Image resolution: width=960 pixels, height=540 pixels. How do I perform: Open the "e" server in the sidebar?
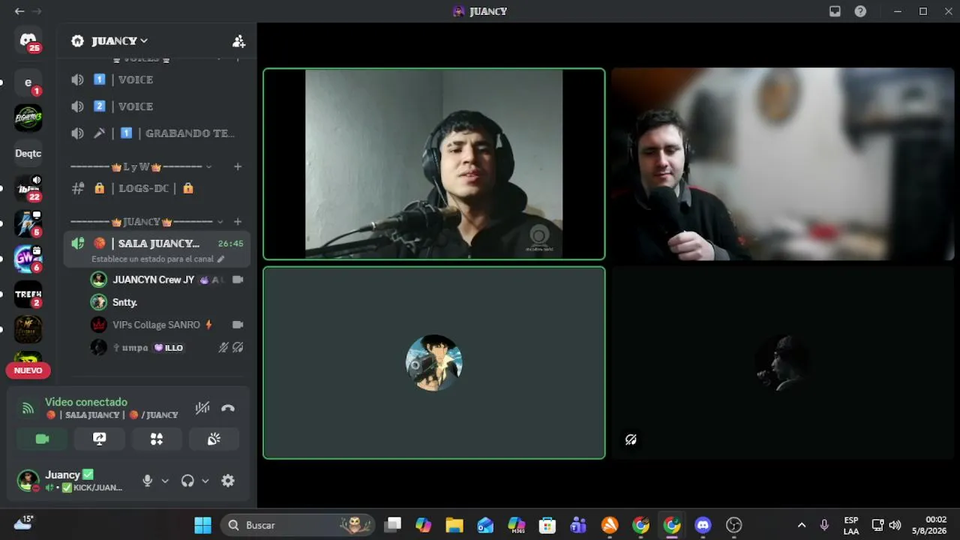[x=28, y=82]
